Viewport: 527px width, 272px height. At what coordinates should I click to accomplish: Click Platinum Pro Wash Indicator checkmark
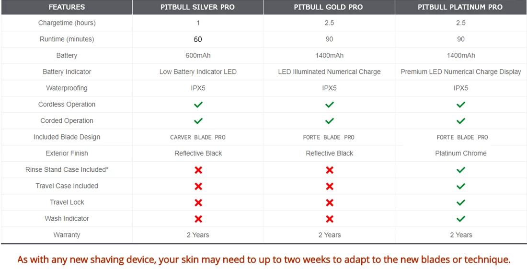pyautogui.click(x=461, y=219)
